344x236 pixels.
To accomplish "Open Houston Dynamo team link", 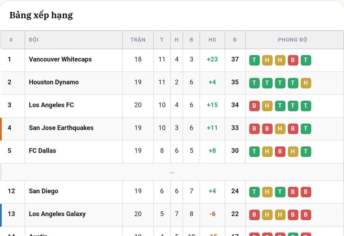I will tap(54, 82).
